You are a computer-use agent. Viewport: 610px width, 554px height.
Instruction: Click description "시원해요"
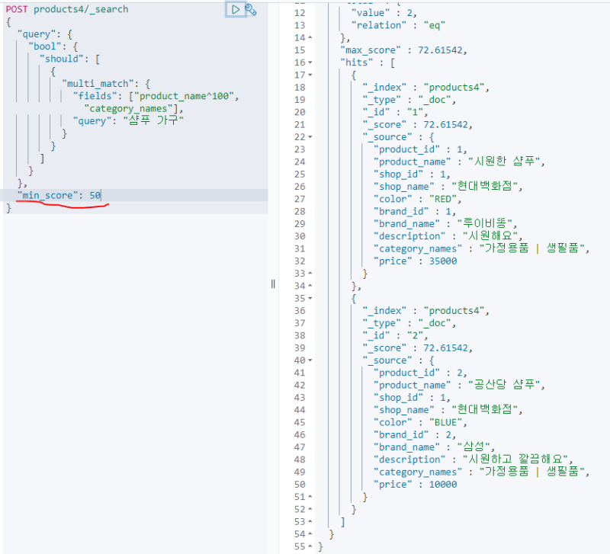click(x=490, y=236)
